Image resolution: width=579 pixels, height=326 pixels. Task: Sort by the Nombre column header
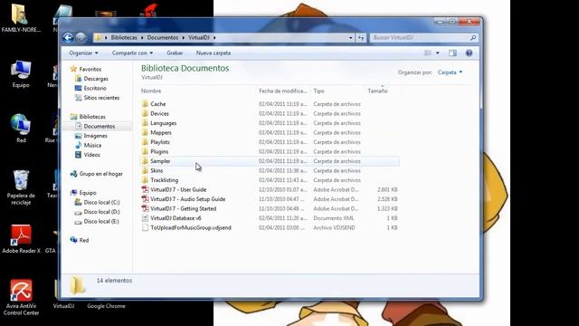[x=151, y=91]
